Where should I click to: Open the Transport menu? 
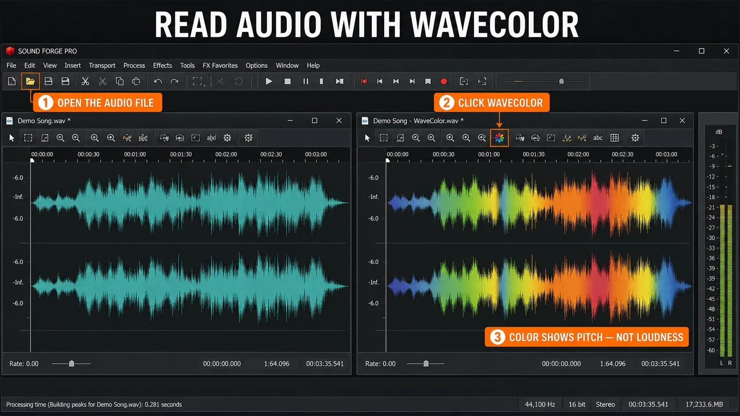click(102, 65)
